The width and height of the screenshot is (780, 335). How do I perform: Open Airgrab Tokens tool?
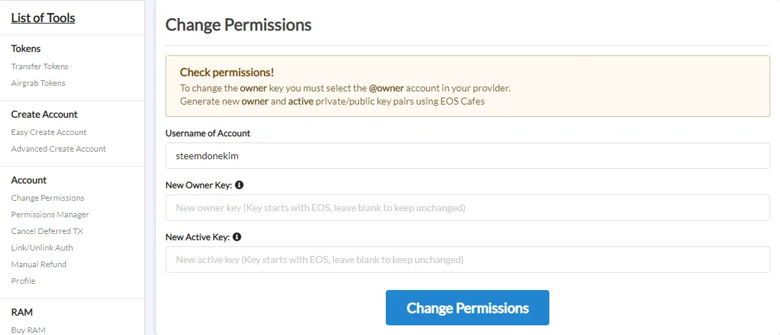coord(38,83)
